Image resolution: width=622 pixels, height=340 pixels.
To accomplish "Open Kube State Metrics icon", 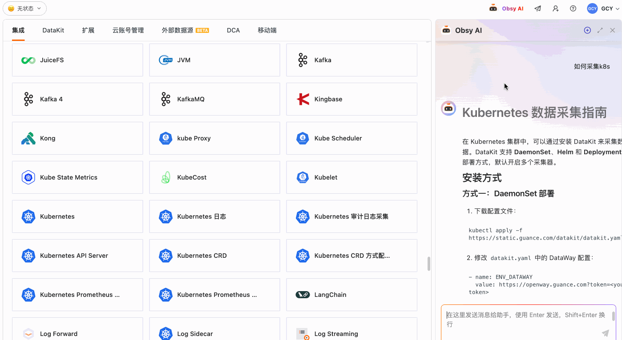I will [28, 177].
